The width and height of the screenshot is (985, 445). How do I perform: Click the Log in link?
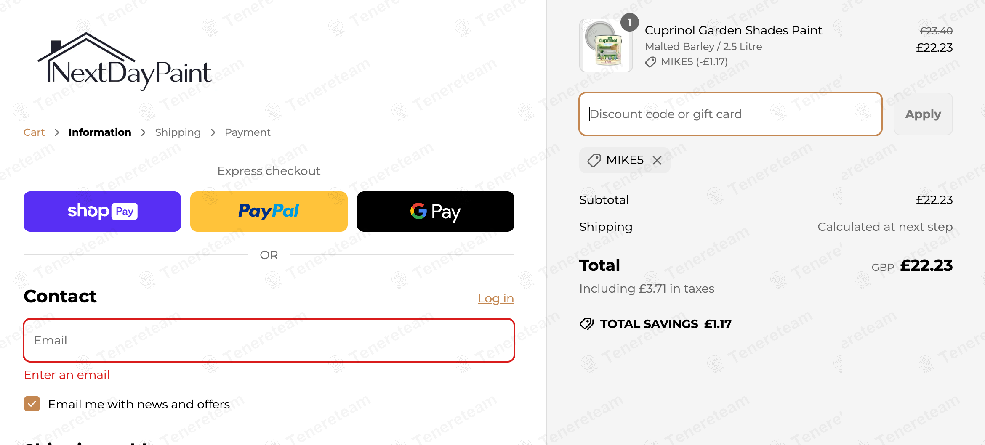496,298
